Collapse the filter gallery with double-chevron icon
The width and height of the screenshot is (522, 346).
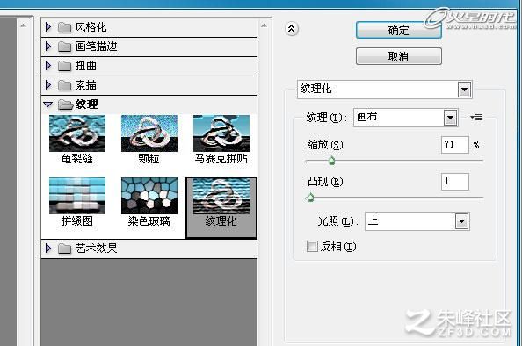click(292, 29)
